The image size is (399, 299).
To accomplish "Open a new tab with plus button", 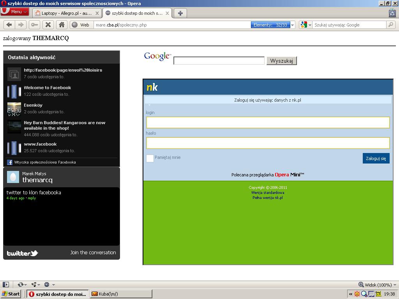I will 180,13.
